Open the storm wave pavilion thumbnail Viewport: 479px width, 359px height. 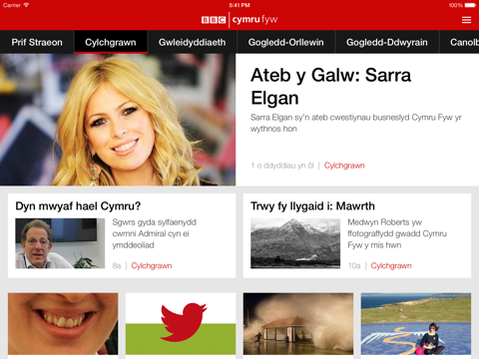(298, 323)
